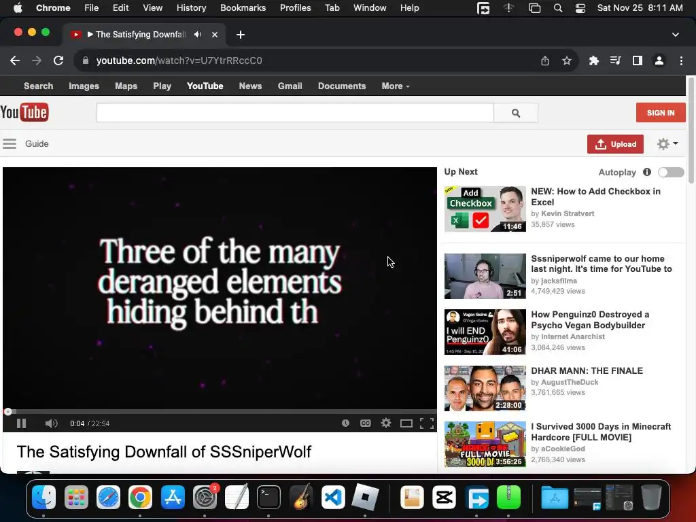The height and width of the screenshot is (522, 696).
Task: Open Safari from the Dock
Action: coord(108,497)
